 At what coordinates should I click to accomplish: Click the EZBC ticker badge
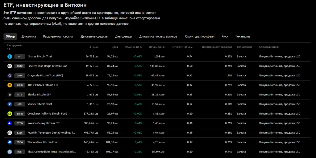coord(20,133)
